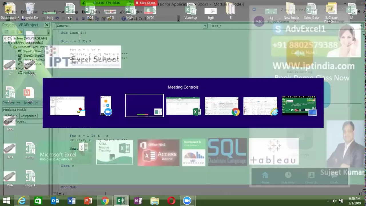Click the Recycle Bin desktop icon
366x206 pixels.
click(30, 11)
